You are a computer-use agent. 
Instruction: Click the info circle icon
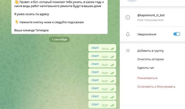point(128,17)
